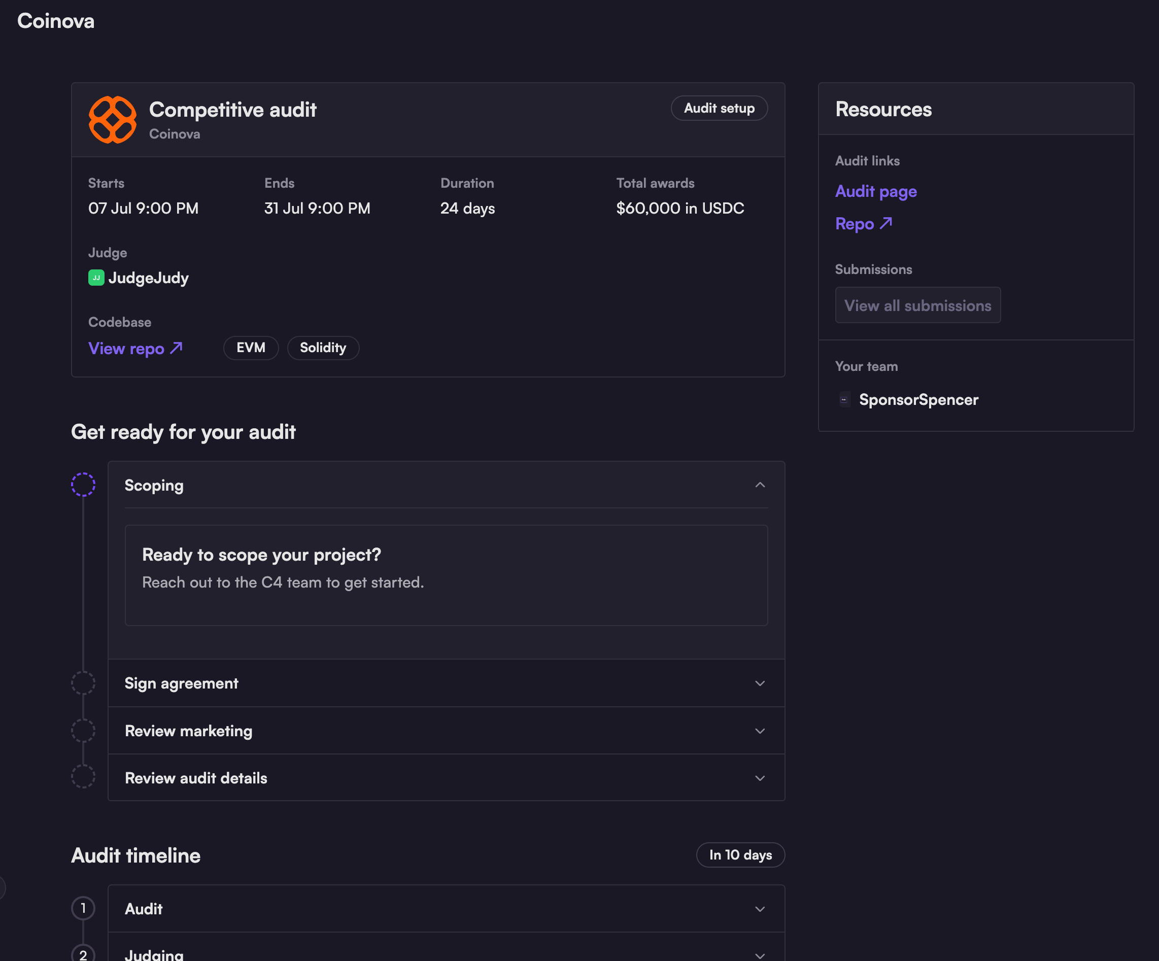This screenshot has height=961, width=1159.
Task: Click the Review marketing step circle
Action: point(83,731)
